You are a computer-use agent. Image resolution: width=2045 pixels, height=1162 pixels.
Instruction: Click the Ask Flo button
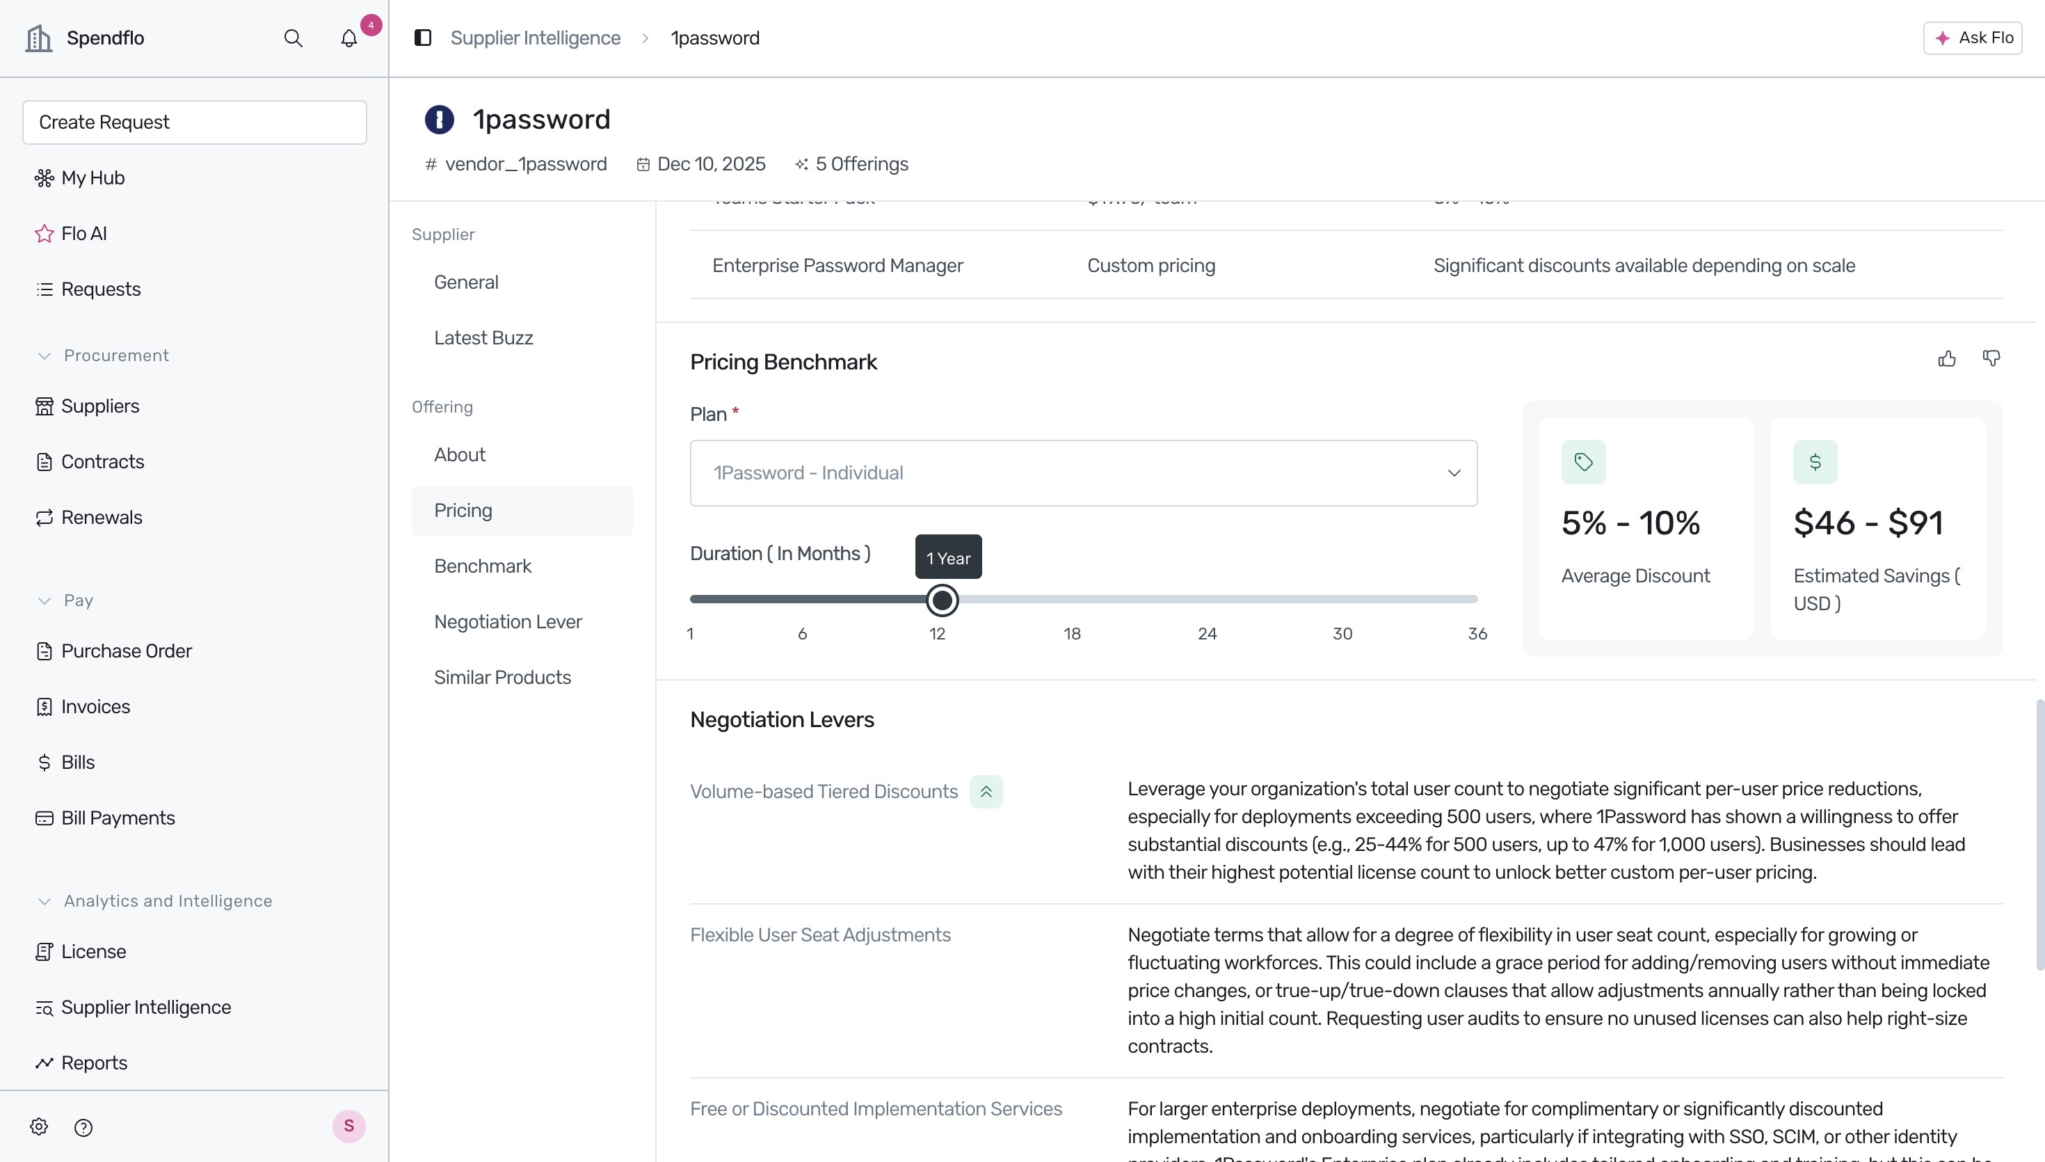pos(1973,38)
